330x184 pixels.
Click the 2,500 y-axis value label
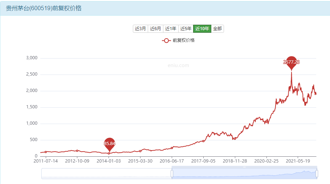pyautogui.click(x=32, y=75)
